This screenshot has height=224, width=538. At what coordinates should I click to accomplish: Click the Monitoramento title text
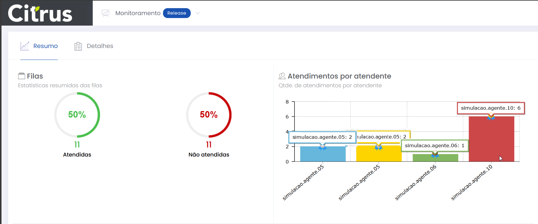(x=138, y=13)
